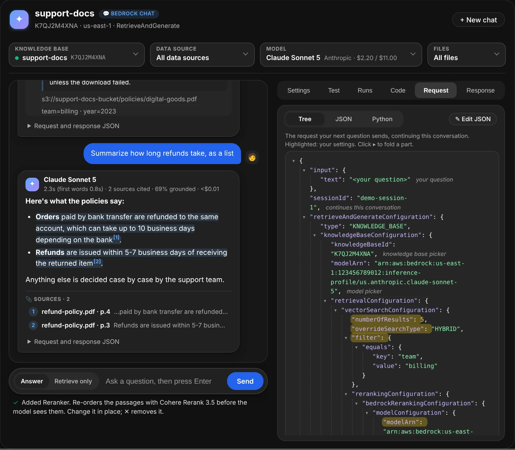Image resolution: width=515 pixels, height=450 pixels.
Task: Collapse the "vectorSearchConfiguration" node
Action: (x=335, y=310)
